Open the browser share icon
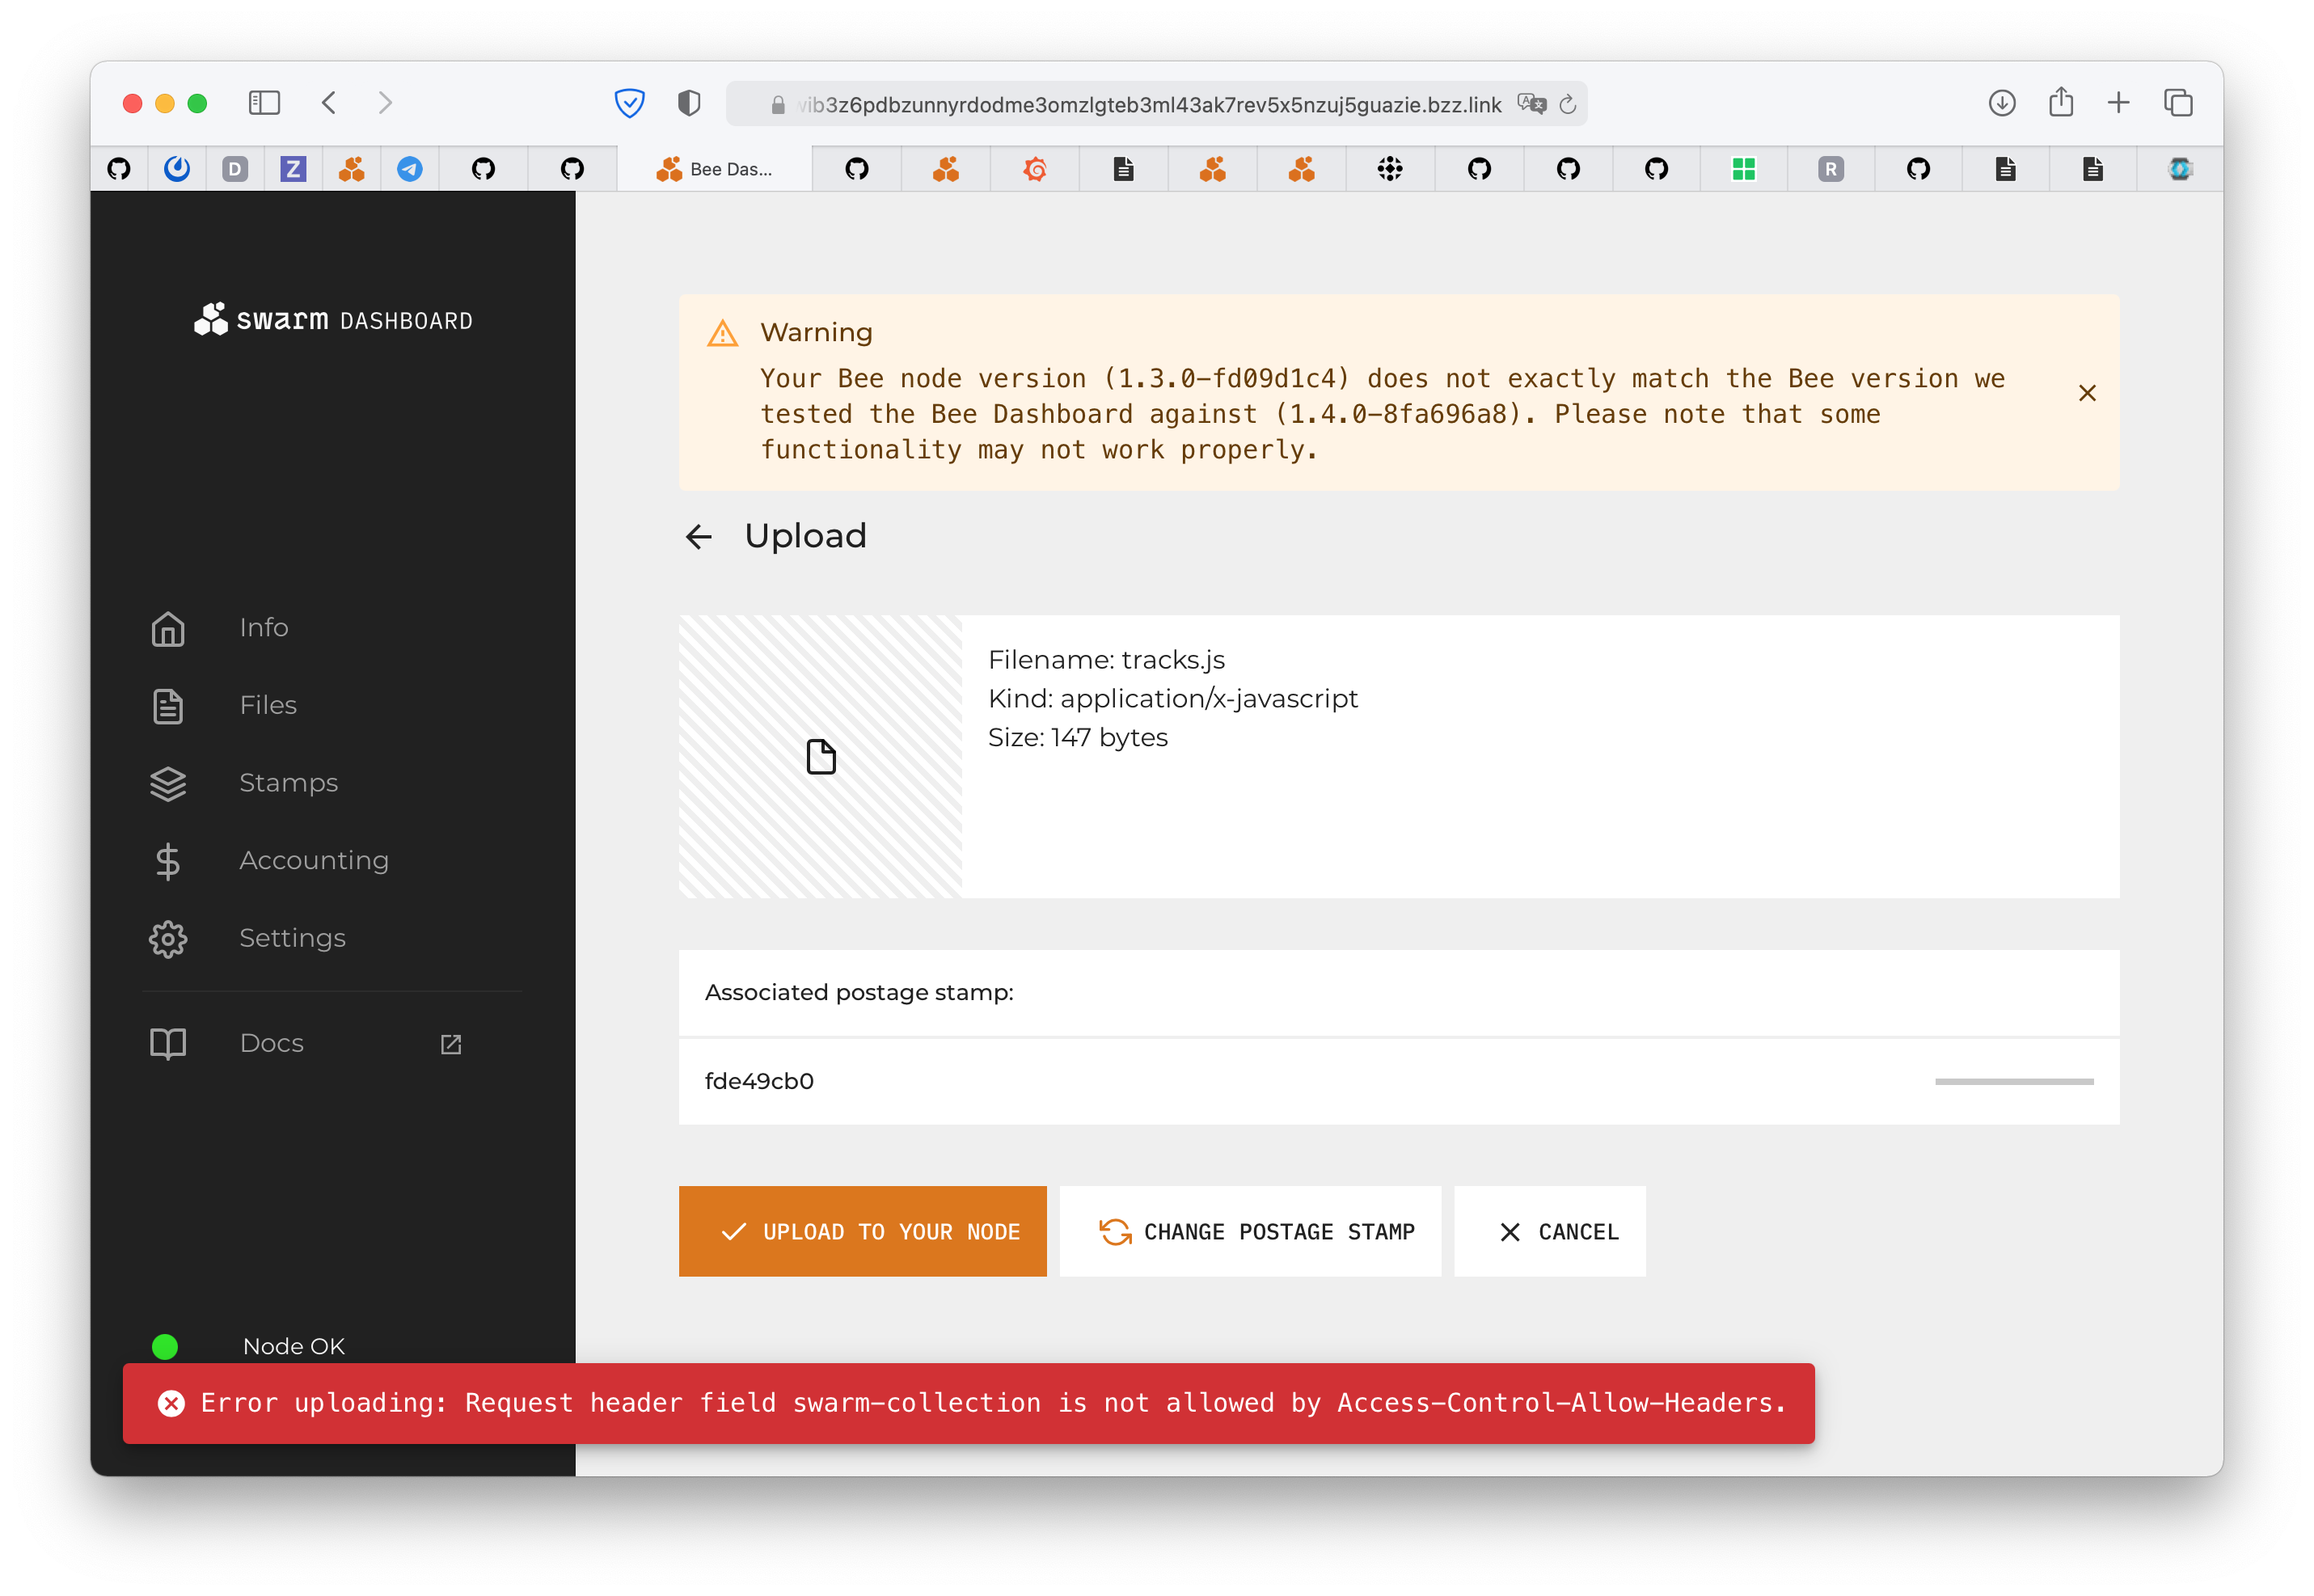This screenshot has height=1596, width=2314. [x=2060, y=103]
